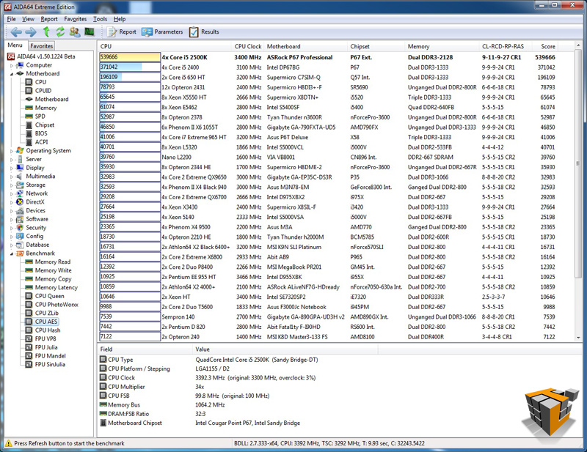Click the Forward arrow toolbar icon
The height and width of the screenshot is (452, 587).
click(31, 32)
